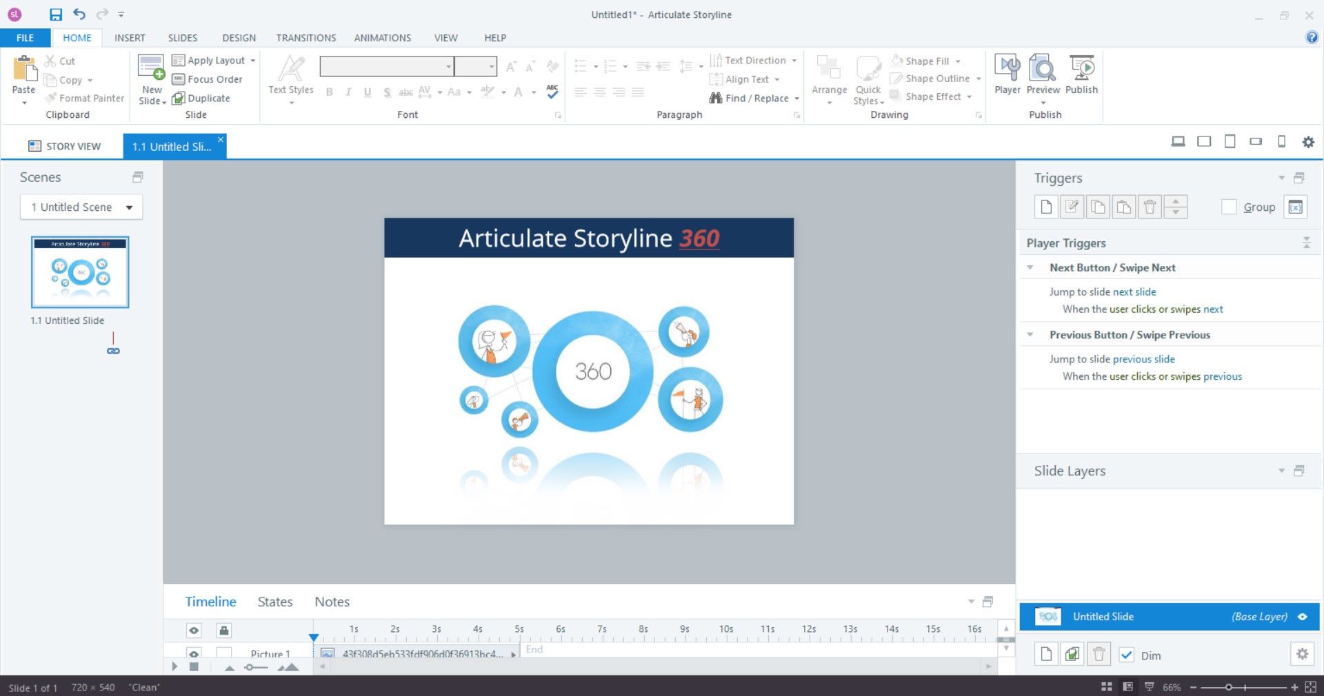
Task: Open responsive player settings gear
Action: click(1308, 142)
